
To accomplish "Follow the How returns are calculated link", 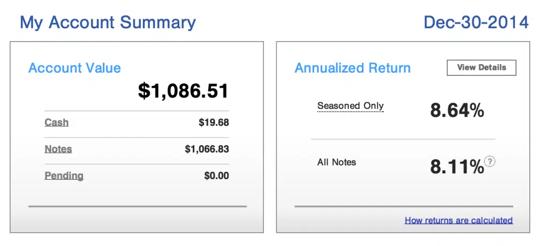I will point(459,220).
